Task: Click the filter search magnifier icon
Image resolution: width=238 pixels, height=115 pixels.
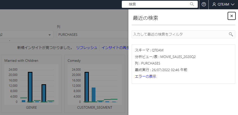Action: pos(231,34)
